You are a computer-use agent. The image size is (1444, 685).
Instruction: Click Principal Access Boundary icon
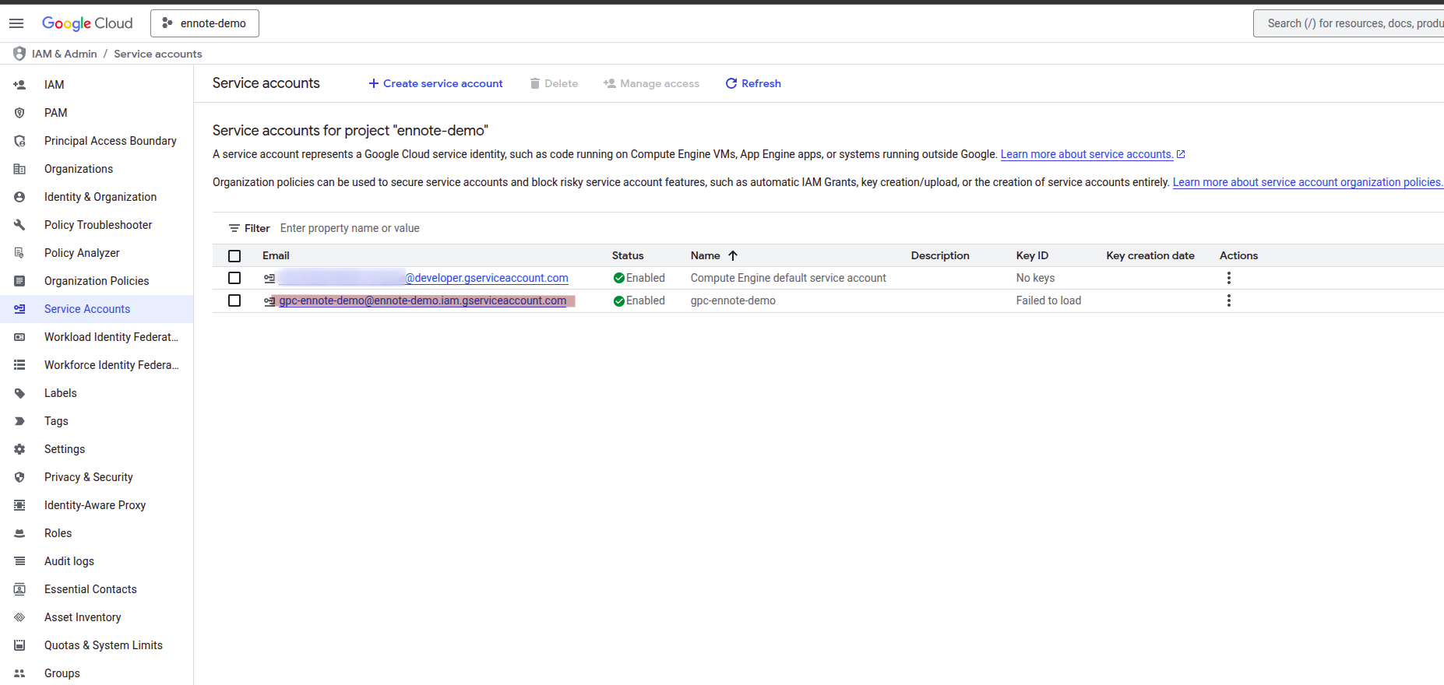point(19,141)
